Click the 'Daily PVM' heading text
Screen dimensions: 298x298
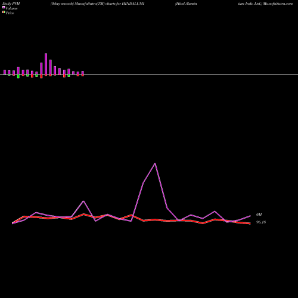pos(11,4)
